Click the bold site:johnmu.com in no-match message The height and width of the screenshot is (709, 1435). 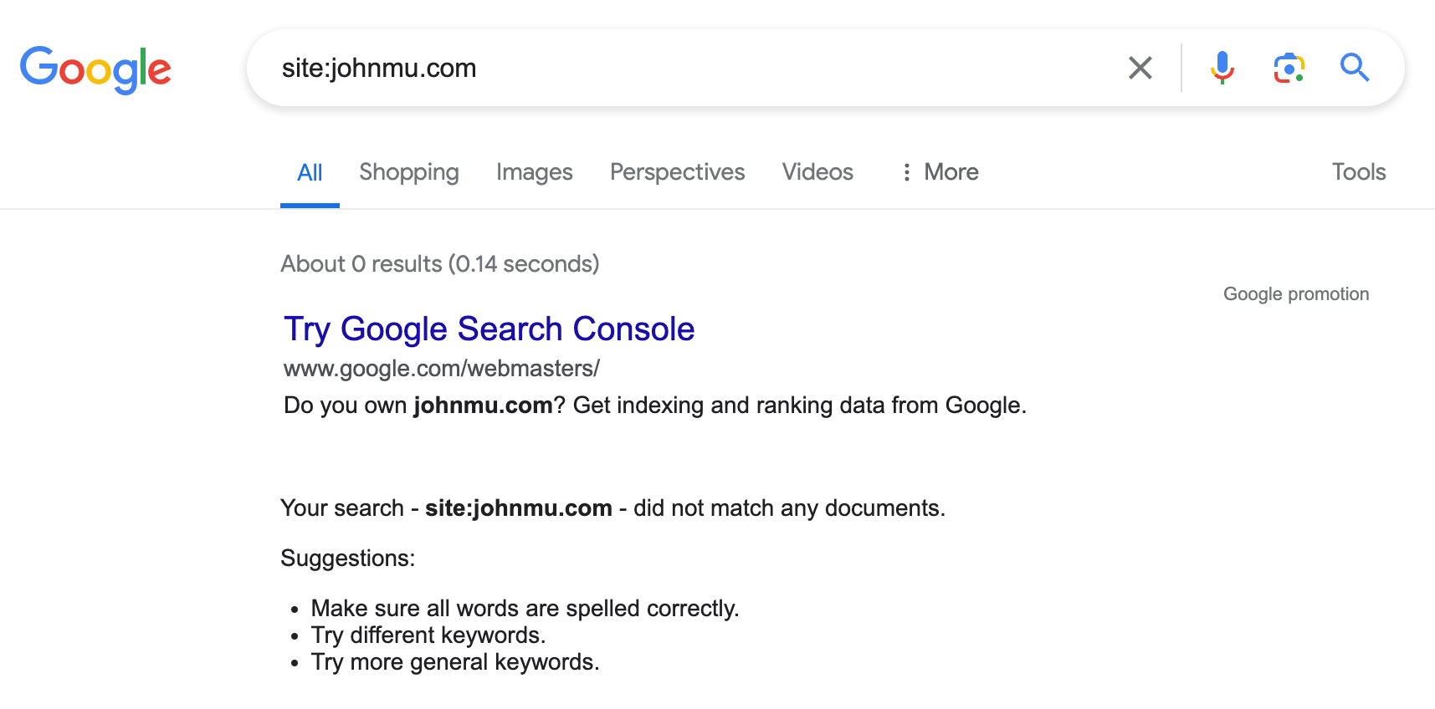tap(519, 508)
